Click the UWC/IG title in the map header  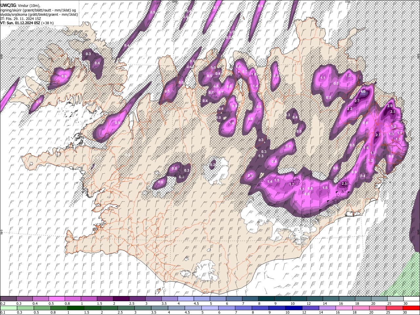(8, 6)
